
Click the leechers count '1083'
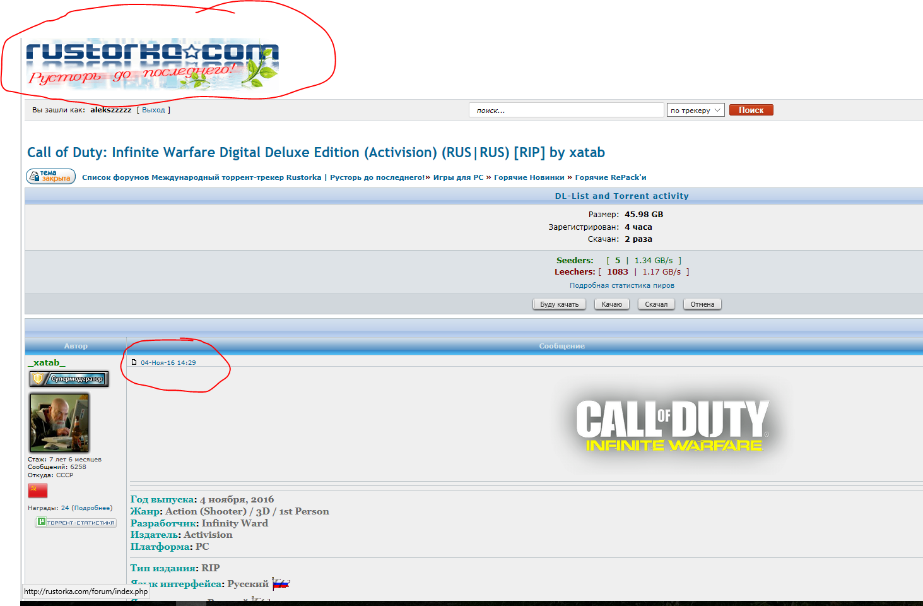click(617, 271)
